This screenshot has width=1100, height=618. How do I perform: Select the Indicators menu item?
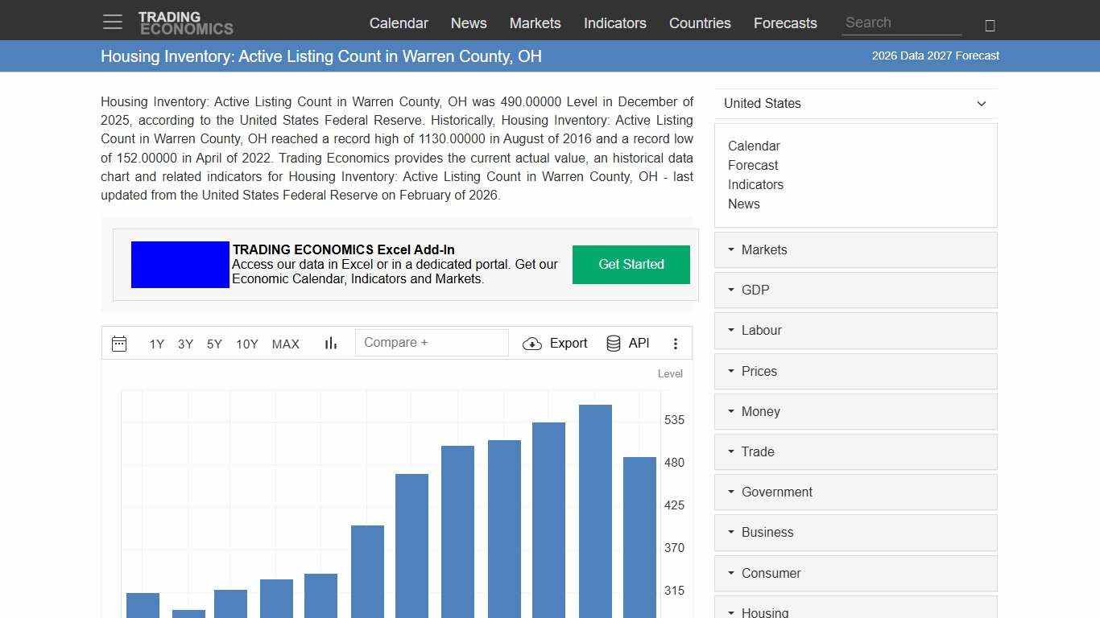[614, 23]
